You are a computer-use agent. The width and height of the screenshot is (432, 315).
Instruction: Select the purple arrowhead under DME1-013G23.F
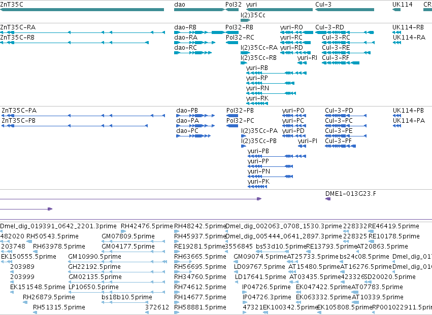pos(328,199)
